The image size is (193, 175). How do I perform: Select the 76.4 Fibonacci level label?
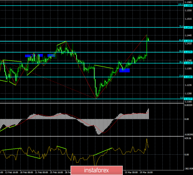pyautogui.click(x=181, y=26)
